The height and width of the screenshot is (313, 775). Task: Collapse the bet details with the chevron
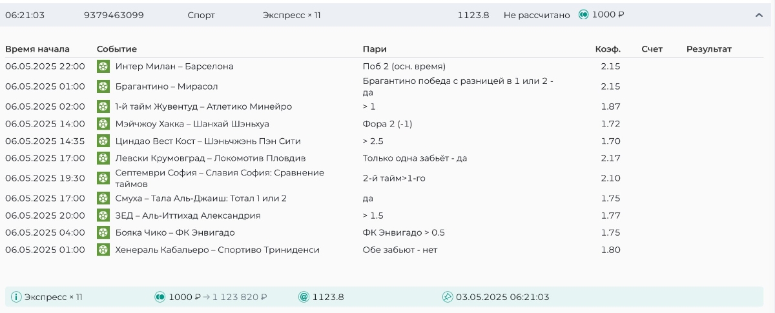[759, 15]
